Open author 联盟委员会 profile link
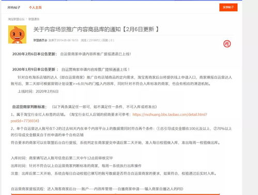258x195 pixels. point(40,40)
